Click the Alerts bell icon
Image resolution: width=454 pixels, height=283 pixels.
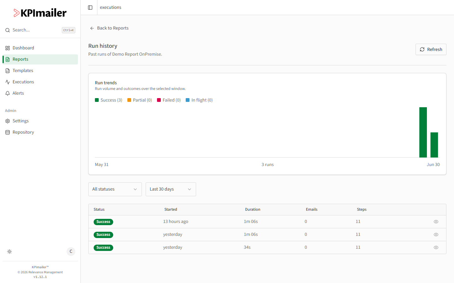click(8, 93)
